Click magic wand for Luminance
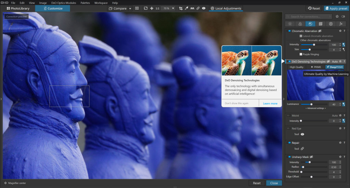Image resolution: width=350 pixels, height=188 pixels. coord(344,104)
